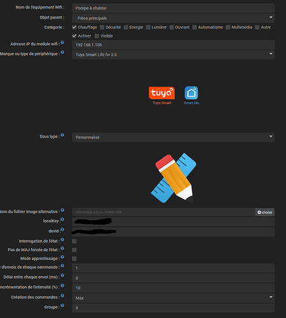Viewport: 286px width, 318px height.
Task: Click help icon next to Marque ou type de périphérique
Action: pos(62,52)
